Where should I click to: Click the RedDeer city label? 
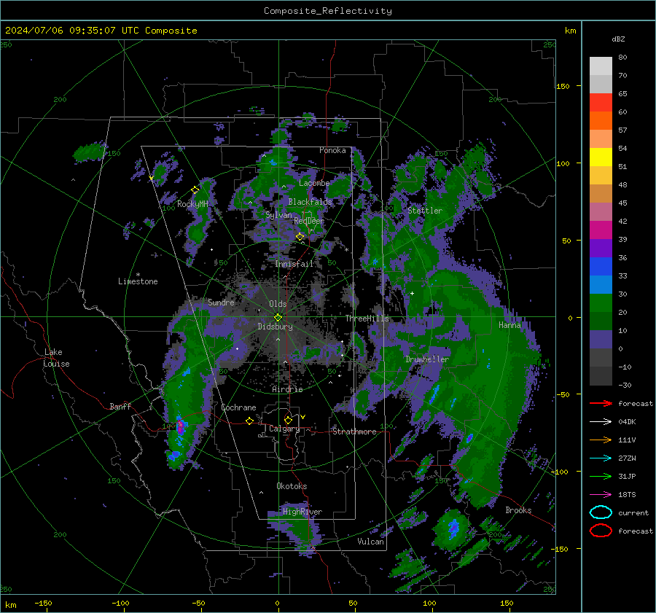pos(309,221)
